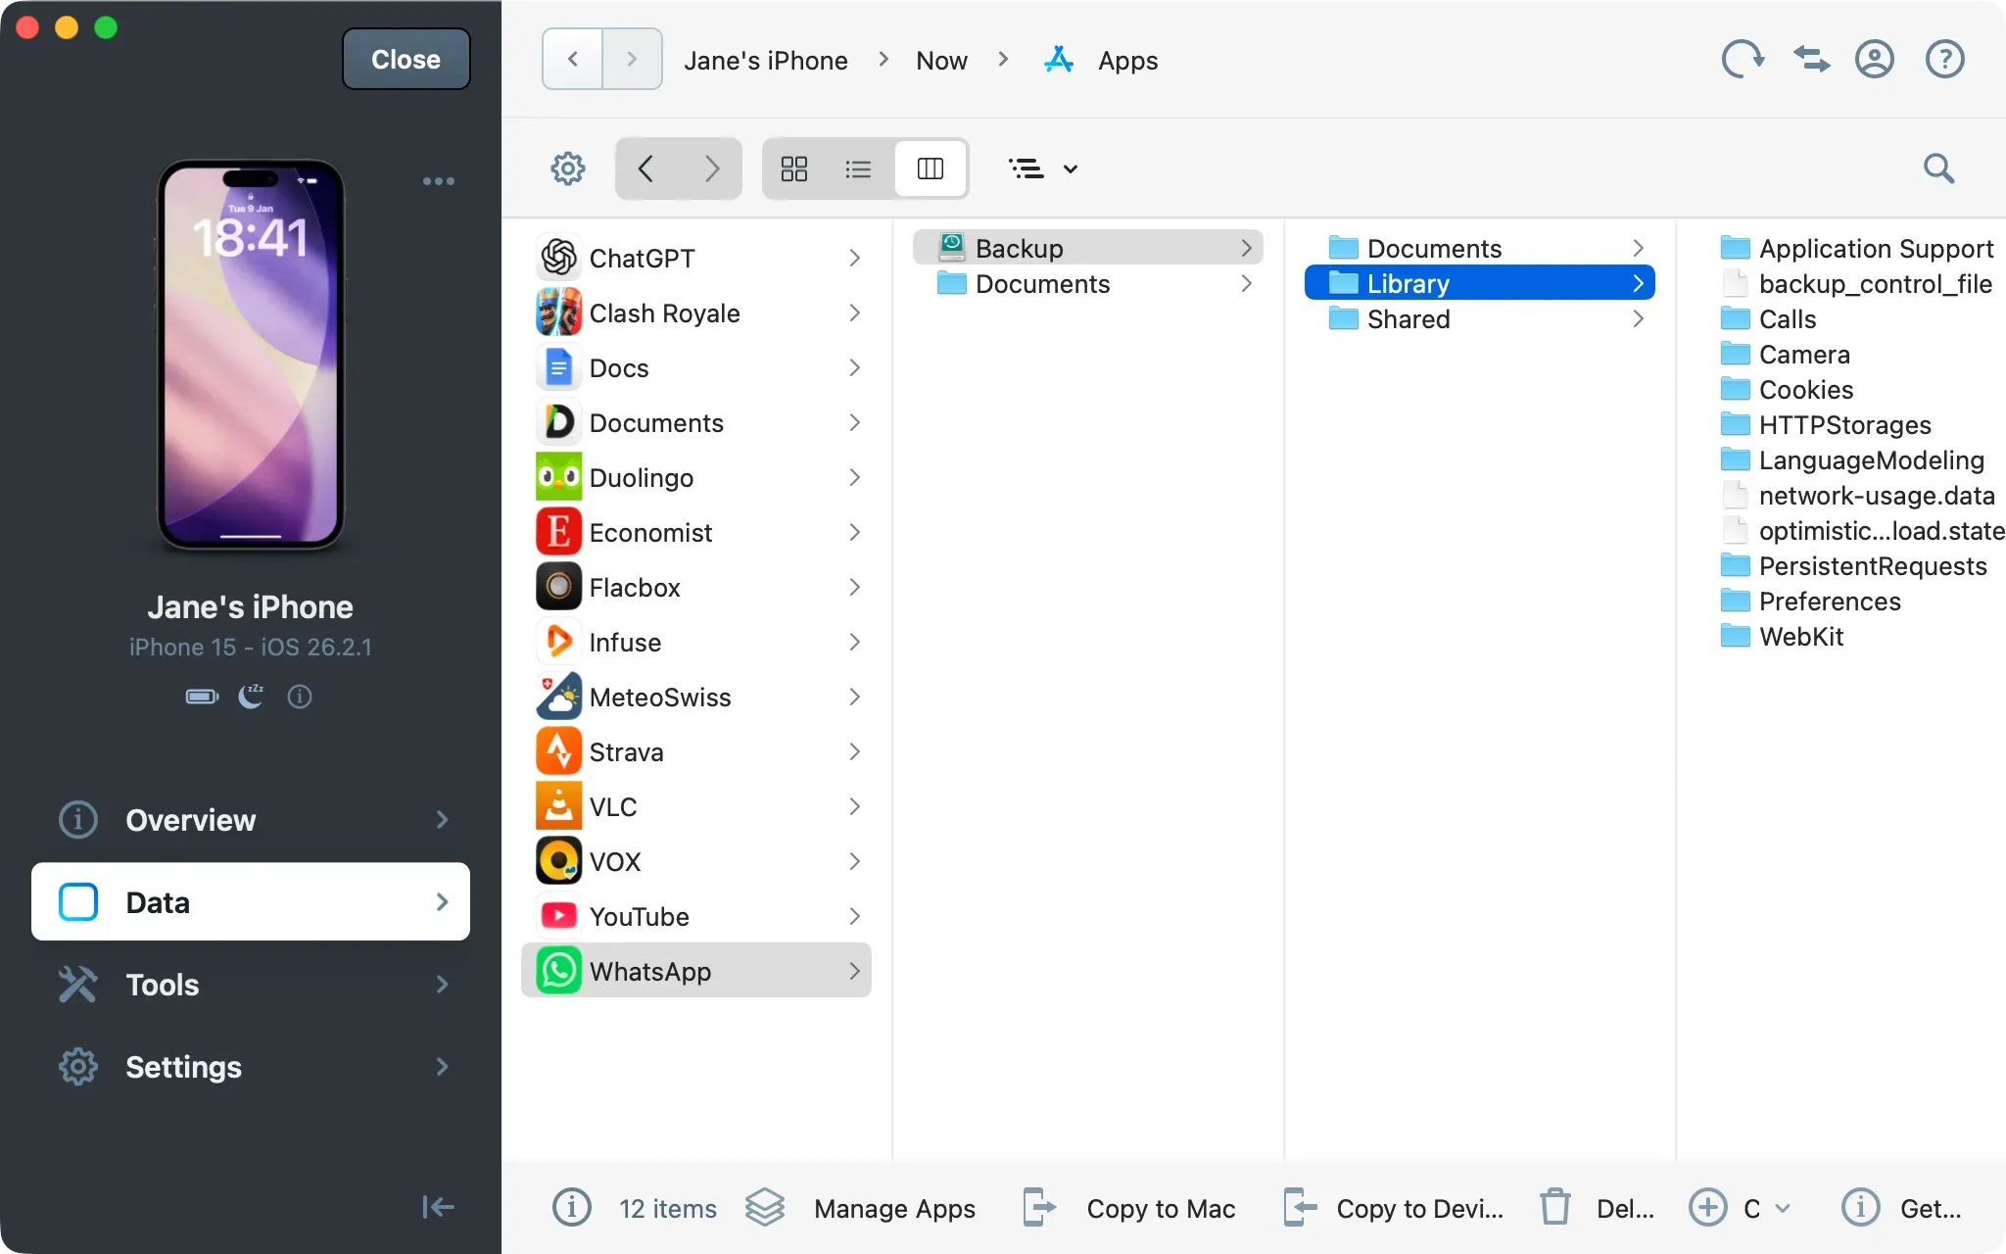Go to Jane's iPhone breadcrumb
The image size is (2006, 1254).
[766, 61]
